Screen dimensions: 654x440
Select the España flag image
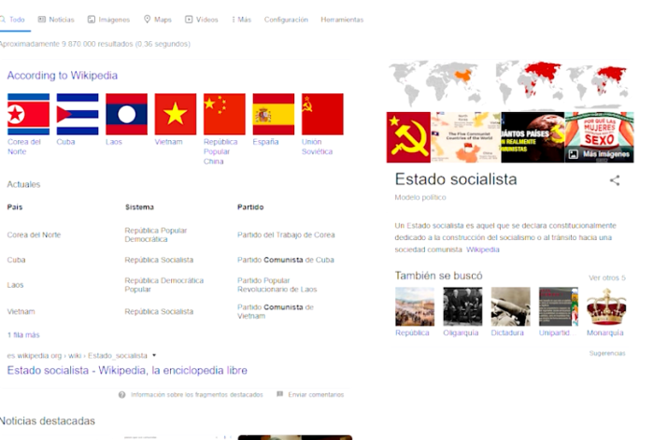point(274,114)
